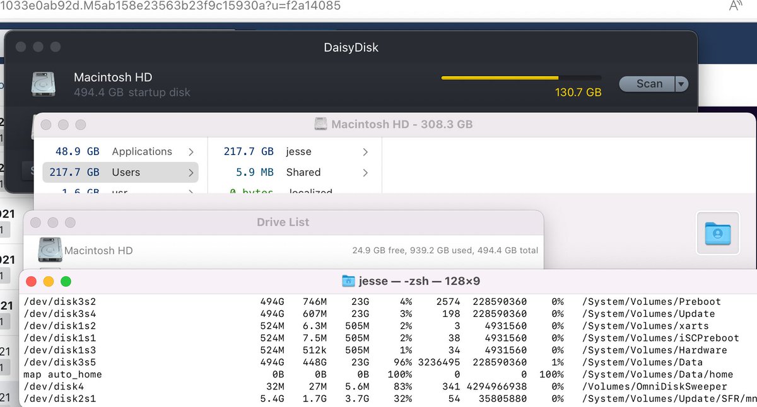Select the Macintosh HD row in Drive List
This screenshot has height=407, width=757.
coord(283,250)
